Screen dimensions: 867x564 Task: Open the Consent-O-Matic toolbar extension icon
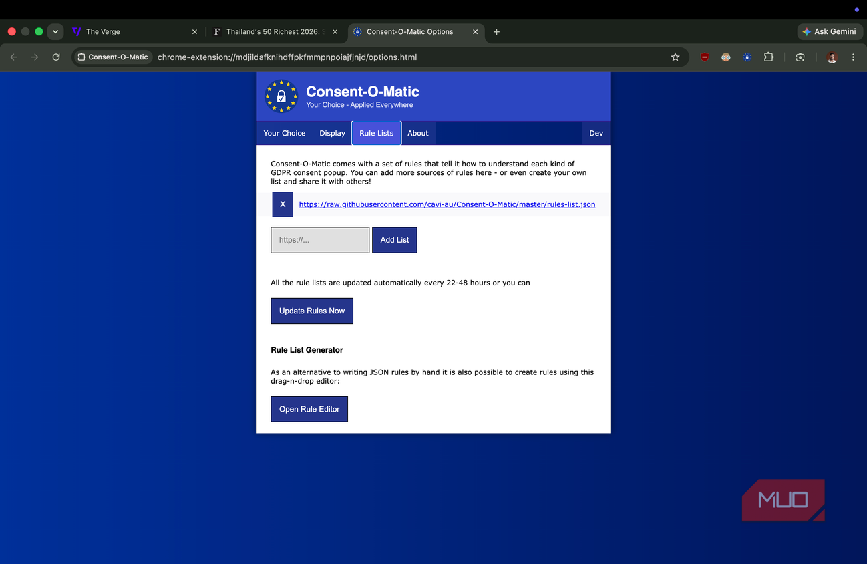pyautogui.click(x=747, y=57)
